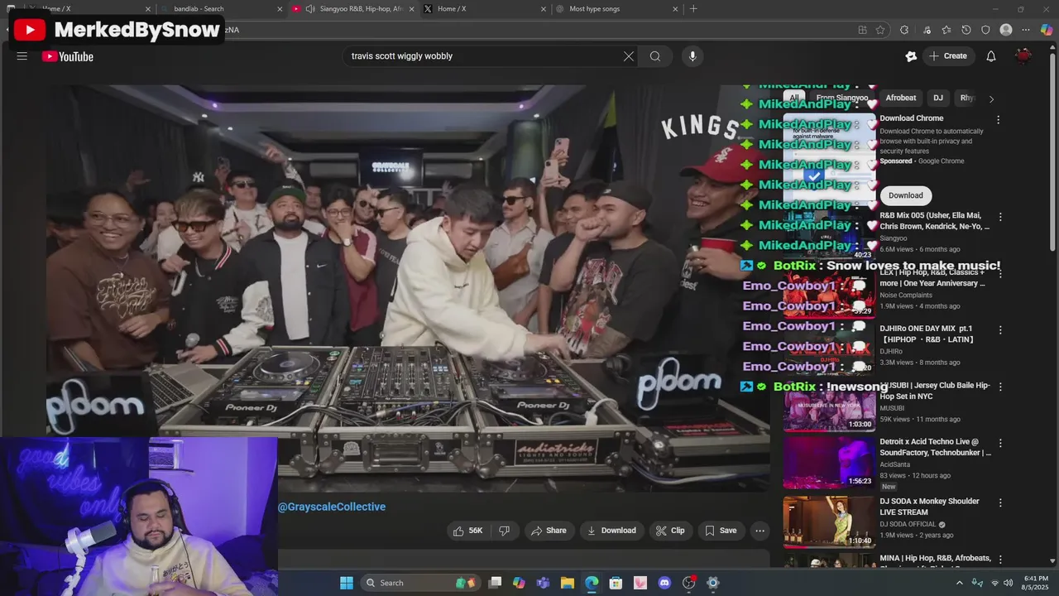Open options menu for DJHIRo ONE DAY MIX
The width and height of the screenshot is (1059, 596).
click(1000, 329)
